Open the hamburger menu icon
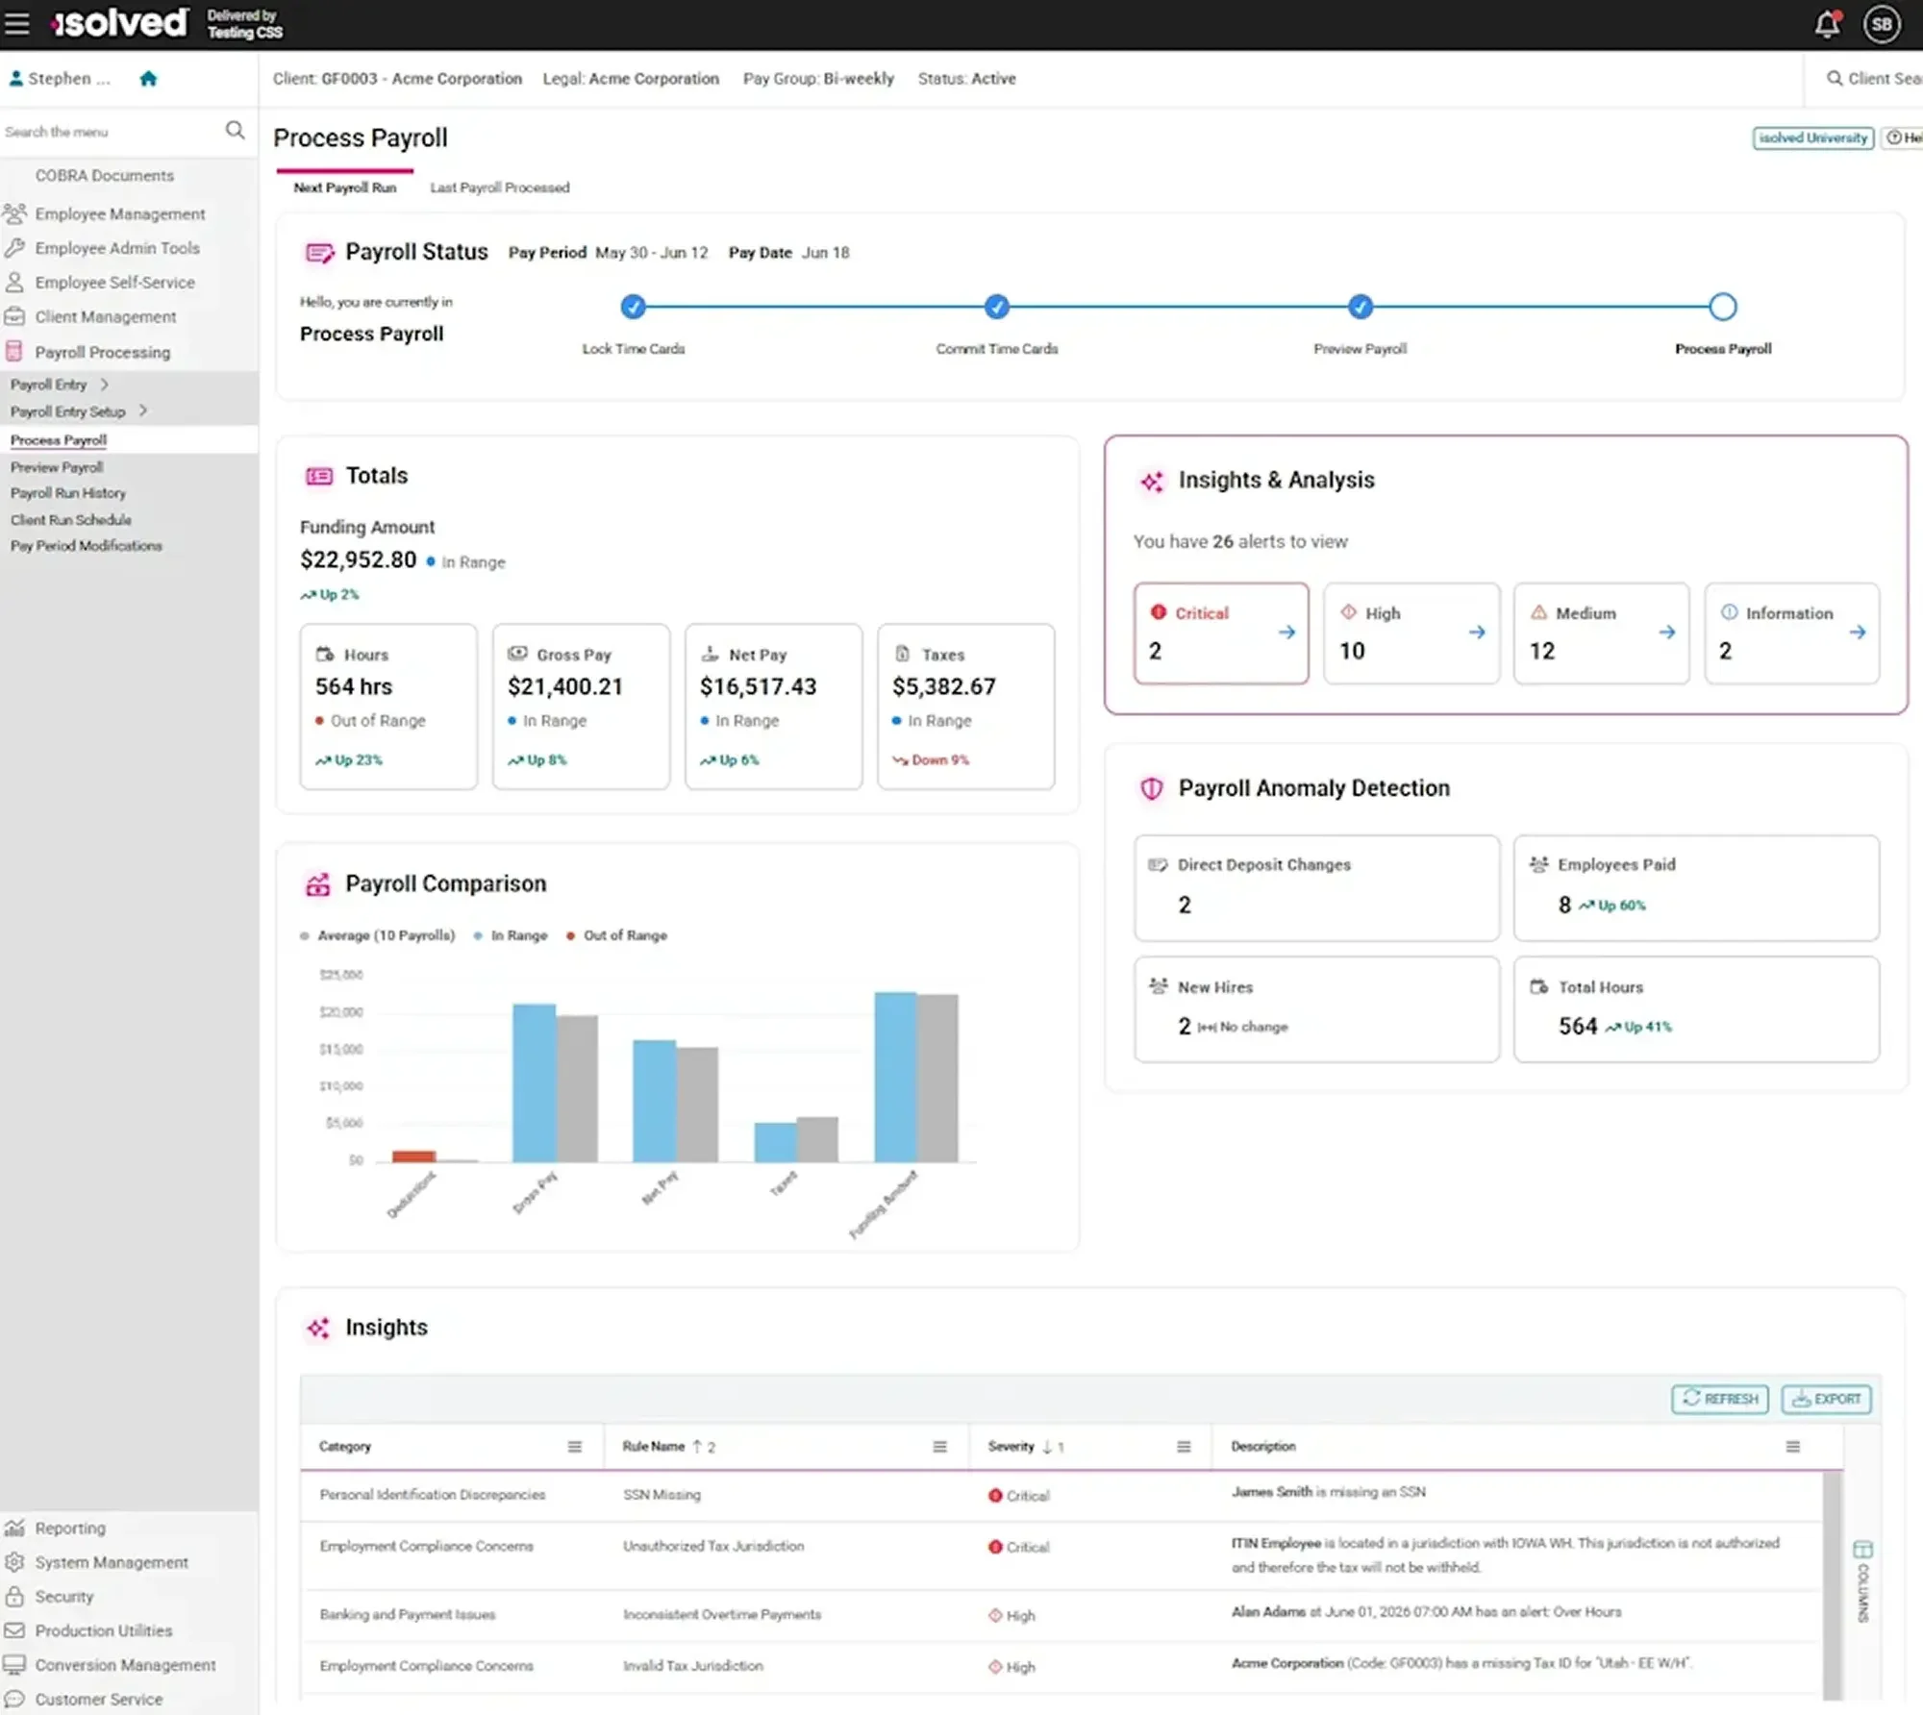This screenshot has height=1715, width=1923. [17, 23]
